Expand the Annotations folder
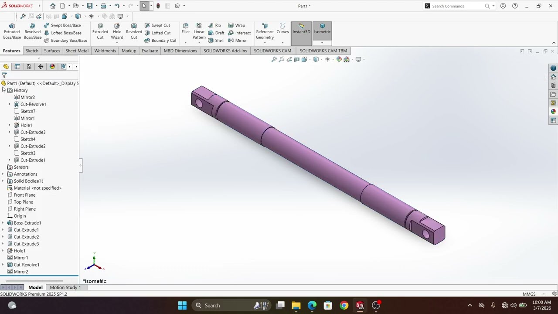Screen dimensions: 558x314 (3, 174)
